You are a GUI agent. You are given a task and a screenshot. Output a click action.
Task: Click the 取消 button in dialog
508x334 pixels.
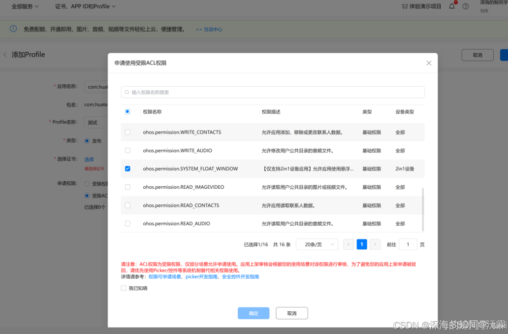click(x=291, y=313)
